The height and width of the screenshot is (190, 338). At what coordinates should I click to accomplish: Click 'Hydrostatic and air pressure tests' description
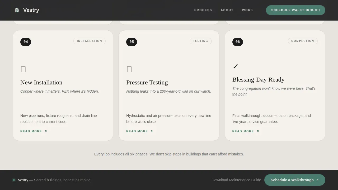click(169, 119)
